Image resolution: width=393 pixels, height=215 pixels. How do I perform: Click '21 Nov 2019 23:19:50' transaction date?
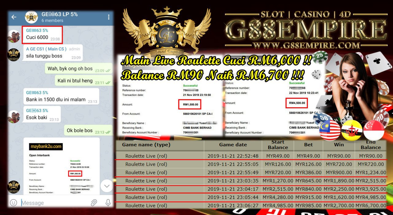pos(197,95)
